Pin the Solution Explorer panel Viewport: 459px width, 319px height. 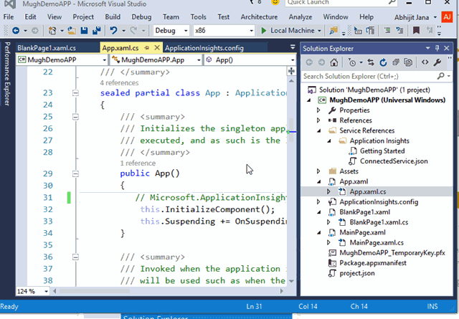coord(437,48)
